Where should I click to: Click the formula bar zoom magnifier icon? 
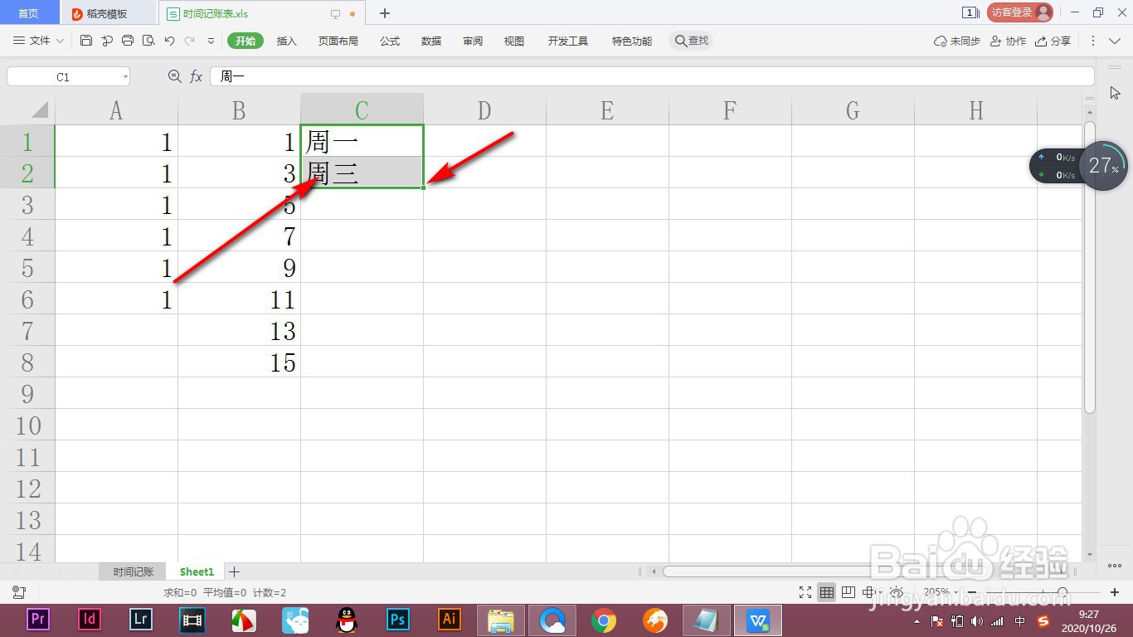[174, 76]
